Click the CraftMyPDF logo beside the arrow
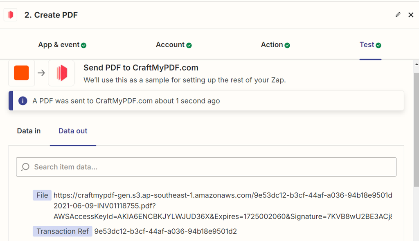 click(x=61, y=73)
